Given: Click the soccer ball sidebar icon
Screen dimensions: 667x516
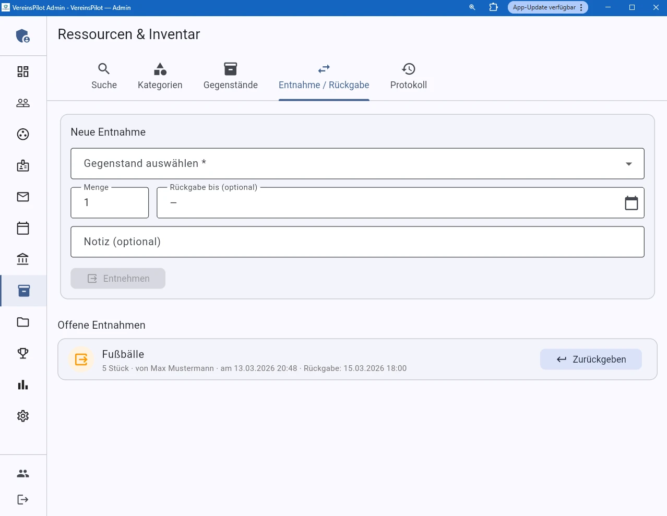Looking at the screenshot, I should coord(23,134).
